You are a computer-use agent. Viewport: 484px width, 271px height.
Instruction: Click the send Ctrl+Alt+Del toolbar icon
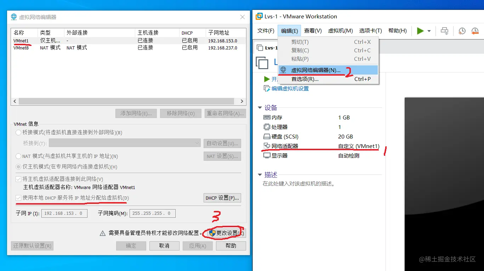[444, 31]
